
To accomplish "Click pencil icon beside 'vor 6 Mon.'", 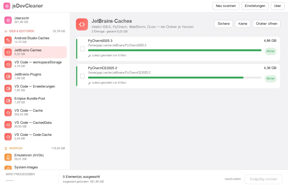I will click(90, 56).
